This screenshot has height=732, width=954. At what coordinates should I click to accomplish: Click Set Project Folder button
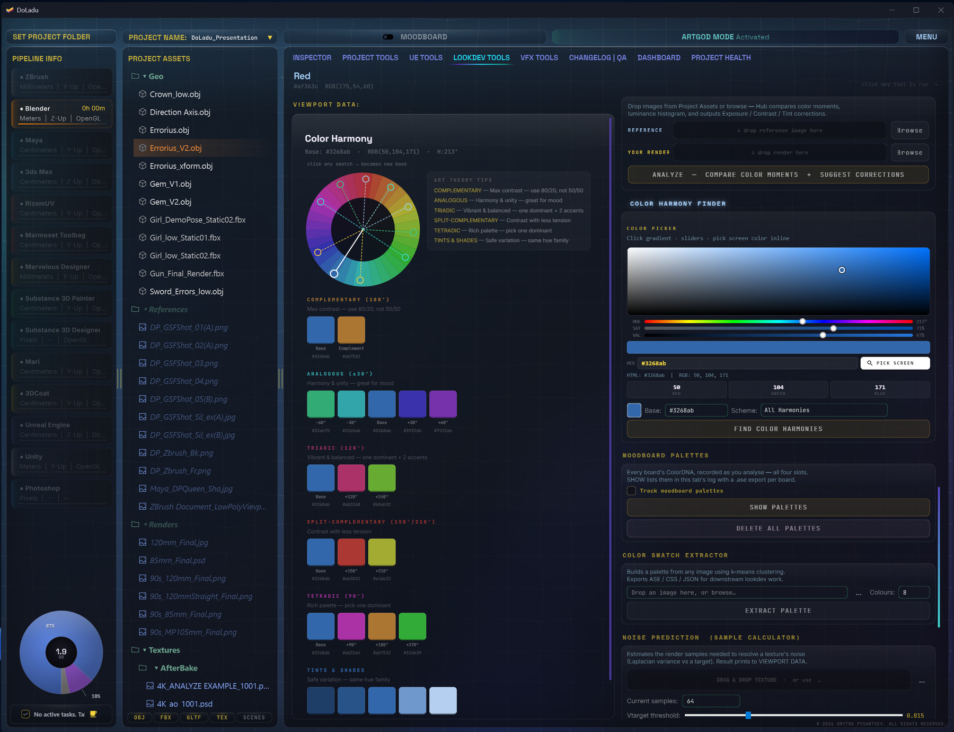pos(61,37)
